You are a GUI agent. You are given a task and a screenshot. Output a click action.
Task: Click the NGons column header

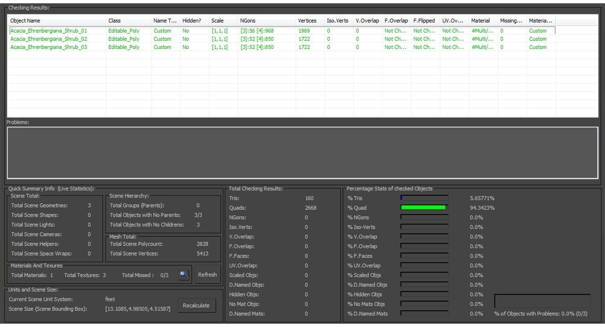267,20
